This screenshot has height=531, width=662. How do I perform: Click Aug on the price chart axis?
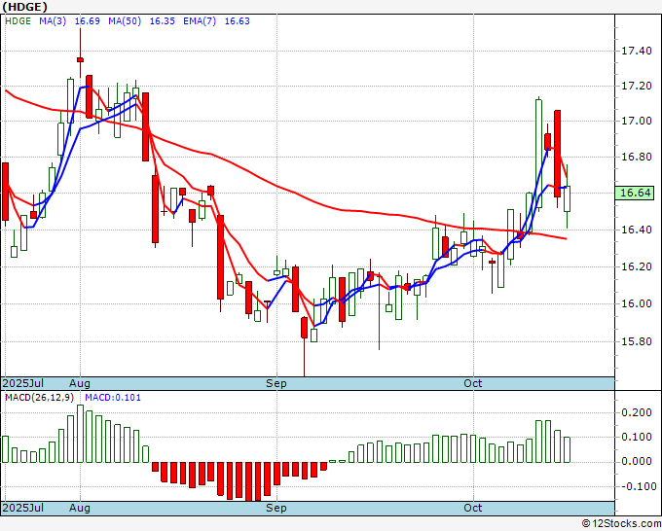pyautogui.click(x=80, y=383)
